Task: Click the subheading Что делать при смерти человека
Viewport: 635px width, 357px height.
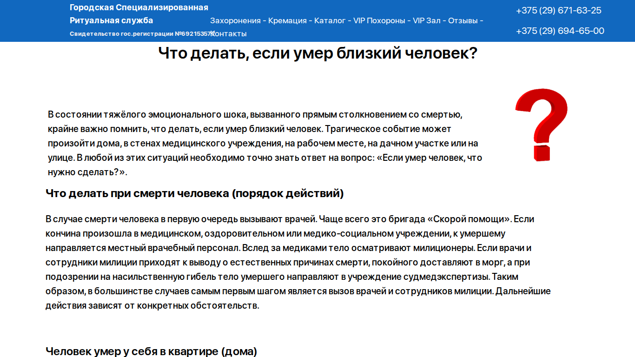Action: pyautogui.click(x=195, y=193)
